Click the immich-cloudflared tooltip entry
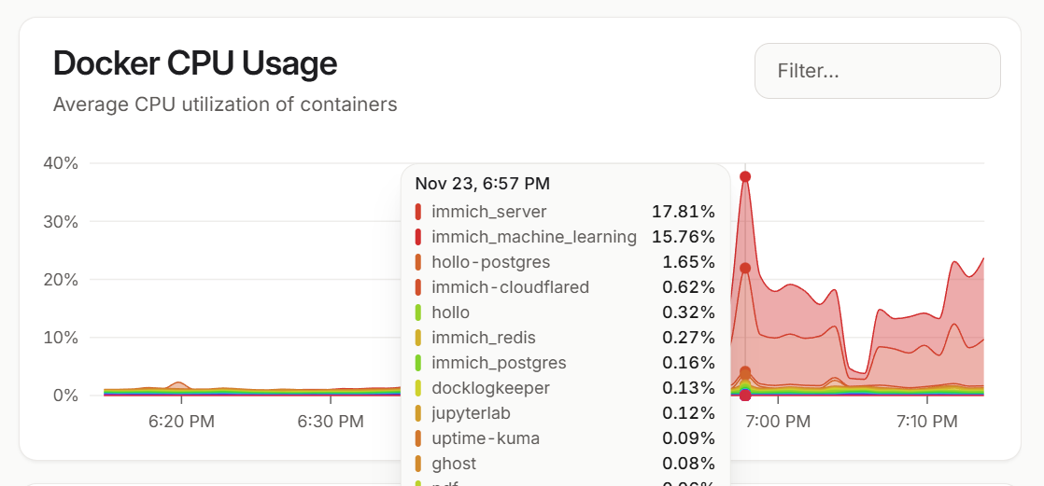The height and width of the screenshot is (486, 1044). click(510, 287)
